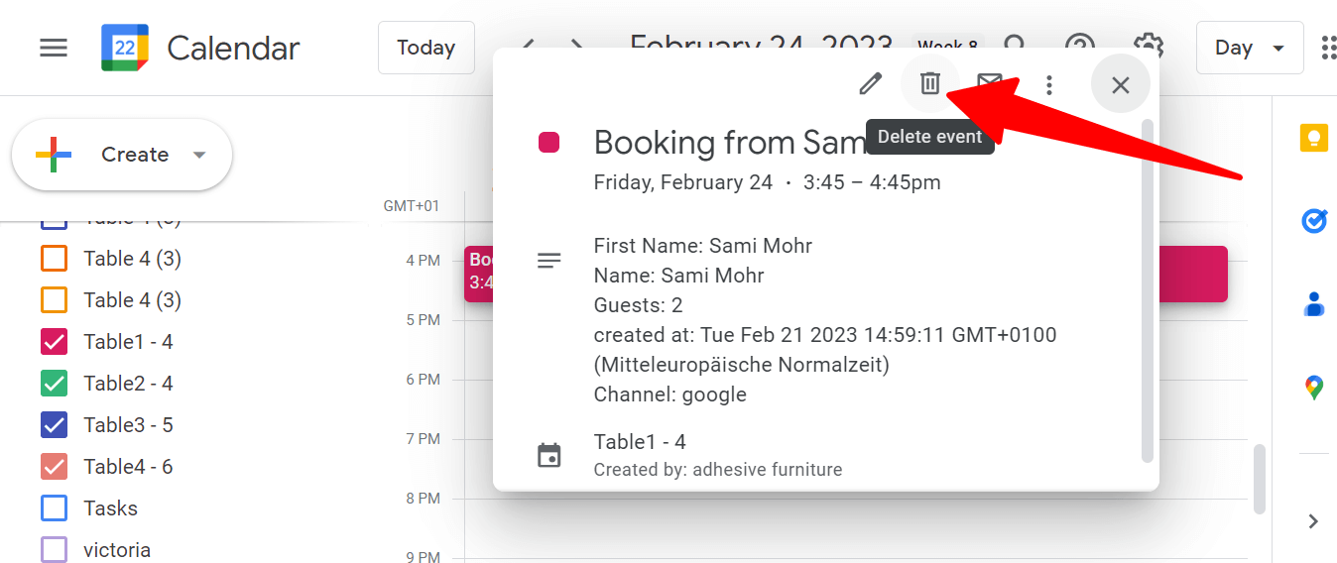This screenshot has height=563, width=1337.
Task: Click the 'First Name: Sami Mohr' text
Action: click(702, 246)
